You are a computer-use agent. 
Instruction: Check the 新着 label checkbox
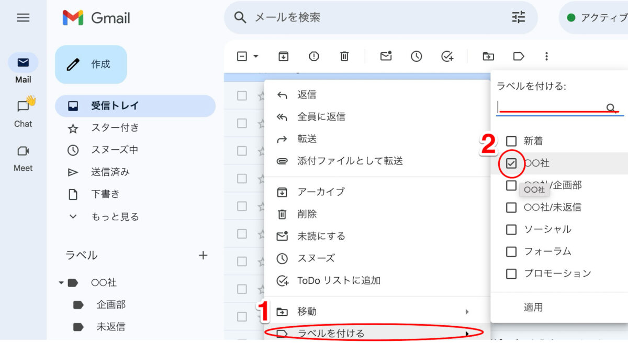(x=511, y=140)
